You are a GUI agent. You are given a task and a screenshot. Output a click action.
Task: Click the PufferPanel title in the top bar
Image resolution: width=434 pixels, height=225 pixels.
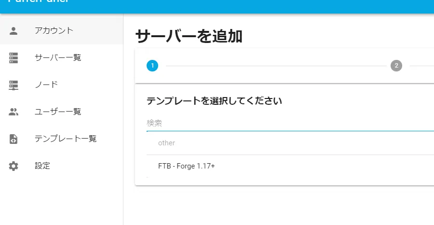tap(39, 2)
